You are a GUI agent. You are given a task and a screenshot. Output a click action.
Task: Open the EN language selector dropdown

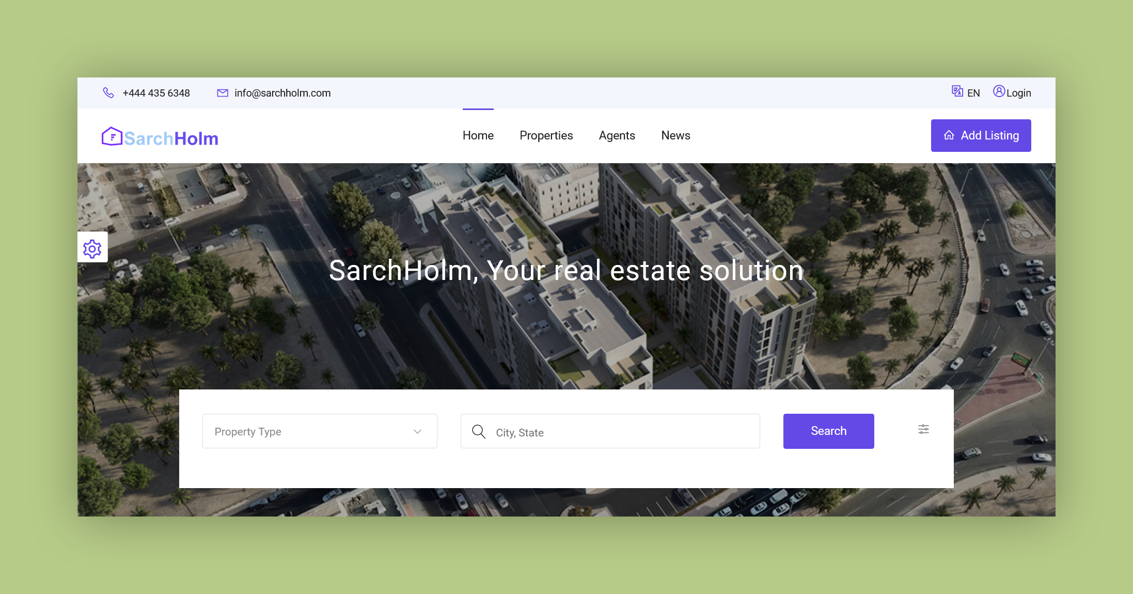click(967, 93)
